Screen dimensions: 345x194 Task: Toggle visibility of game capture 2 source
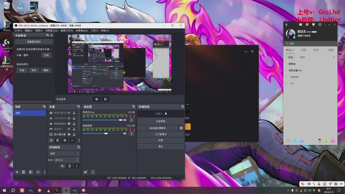click(x=69, y=129)
